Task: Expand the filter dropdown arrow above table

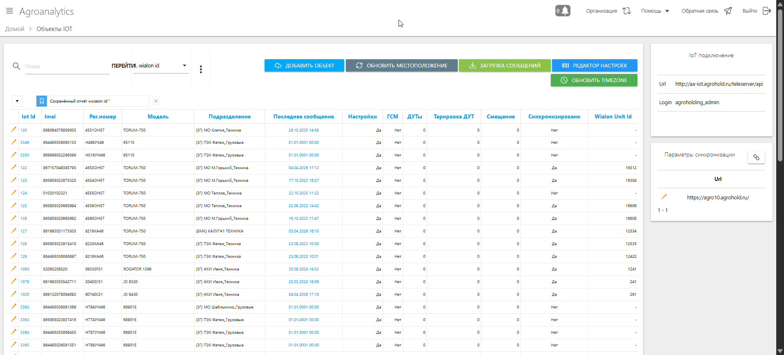Action: [17, 101]
